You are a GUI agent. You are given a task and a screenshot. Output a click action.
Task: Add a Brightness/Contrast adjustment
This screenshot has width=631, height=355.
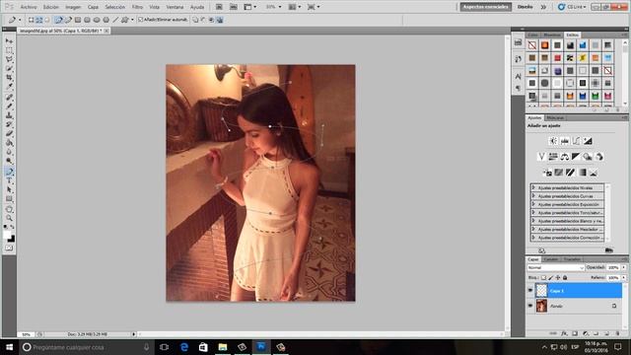[553, 141]
